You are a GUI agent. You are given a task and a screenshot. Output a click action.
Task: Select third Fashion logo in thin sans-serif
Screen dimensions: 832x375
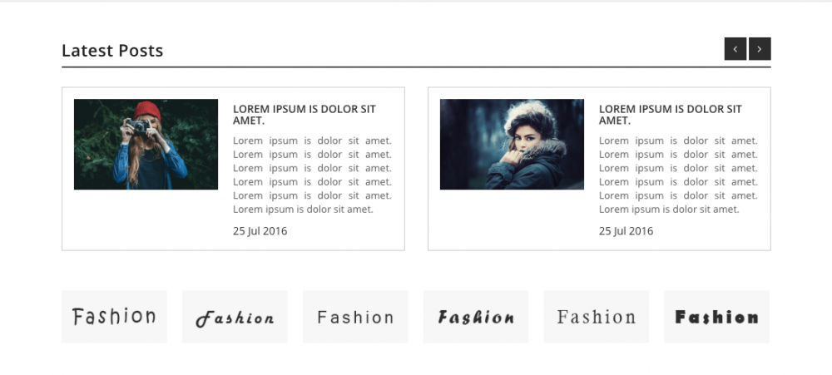click(x=355, y=317)
